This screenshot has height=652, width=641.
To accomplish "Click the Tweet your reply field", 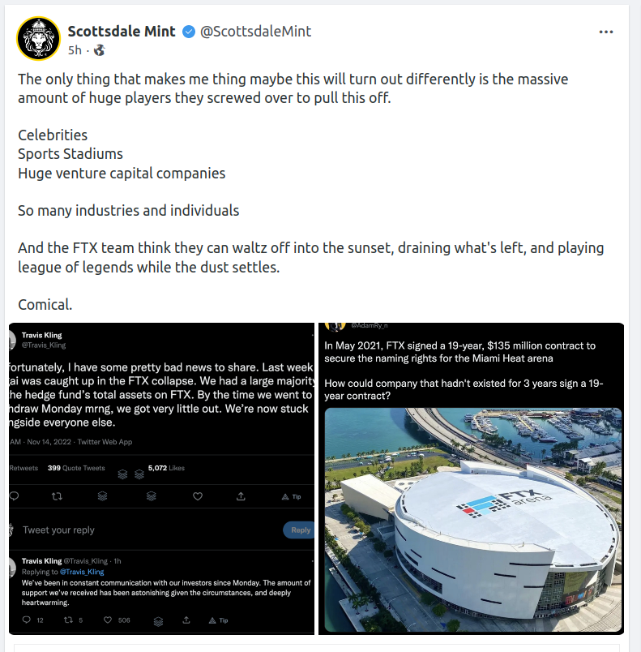I will pos(58,530).
